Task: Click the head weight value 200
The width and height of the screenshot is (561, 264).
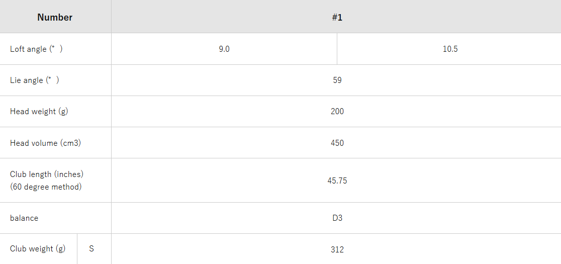Action: [x=337, y=112]
